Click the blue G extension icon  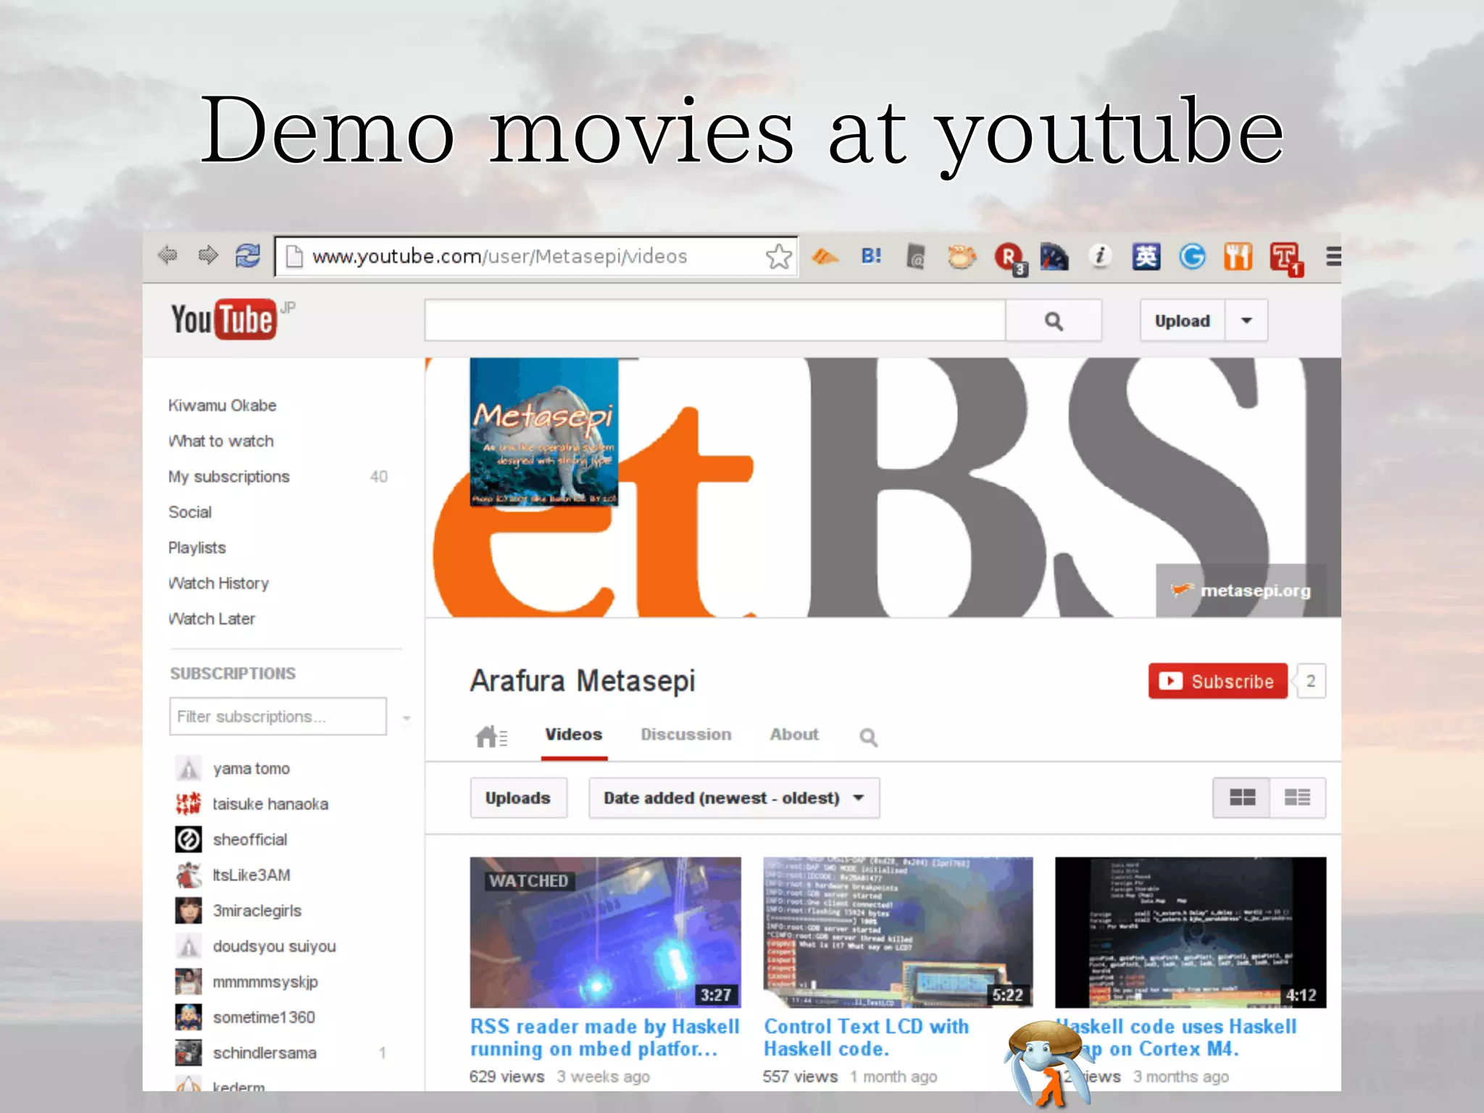1192,257
